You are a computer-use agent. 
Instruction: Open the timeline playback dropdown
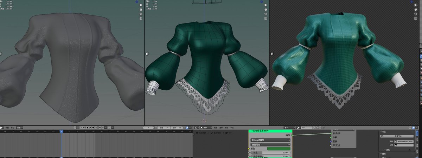(x=20, y=128)
